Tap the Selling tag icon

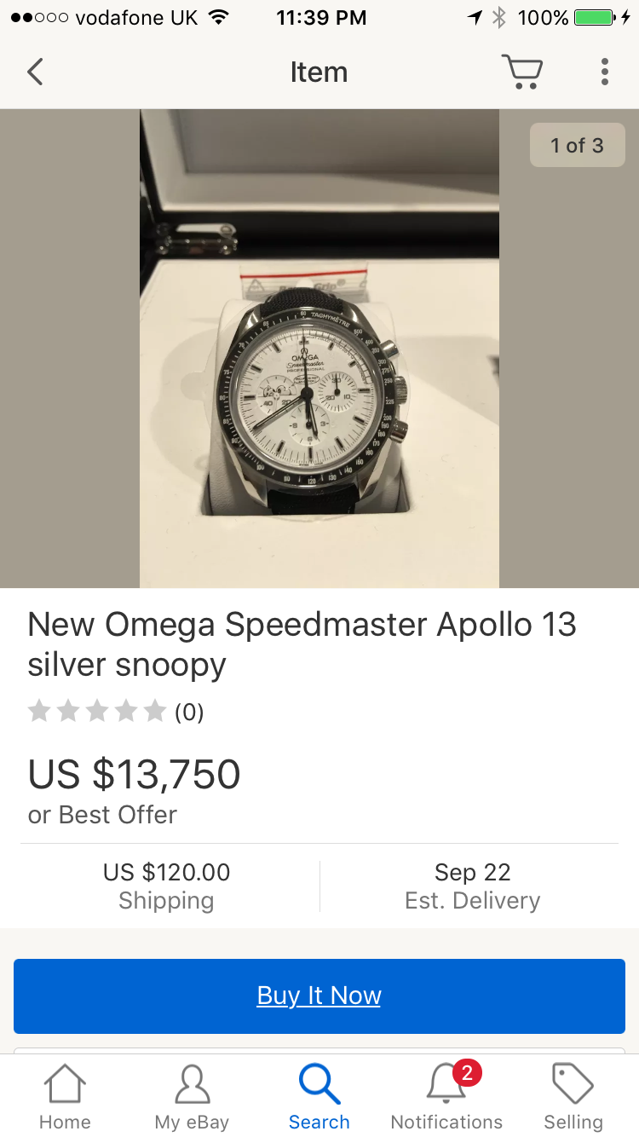573,1086
